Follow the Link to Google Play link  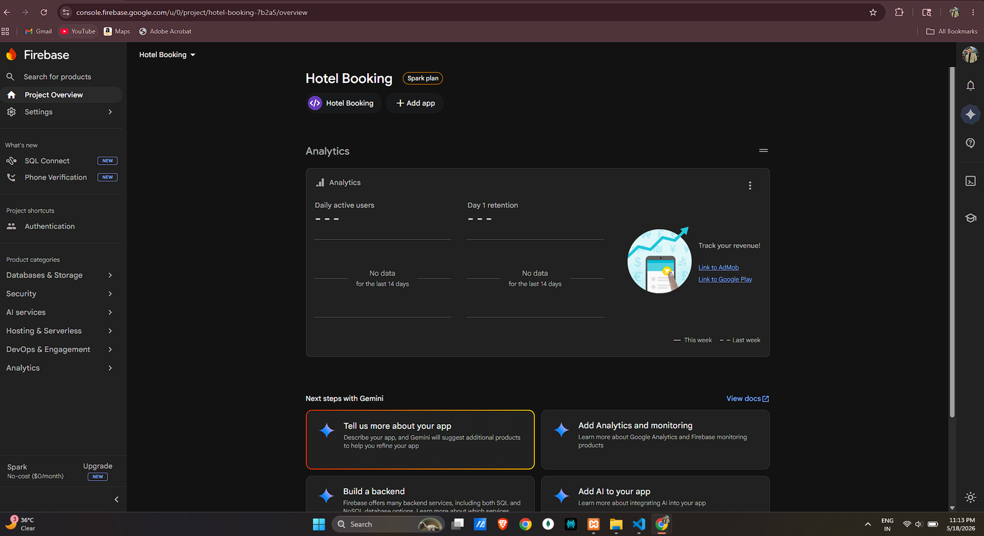[x=725, y=279]
